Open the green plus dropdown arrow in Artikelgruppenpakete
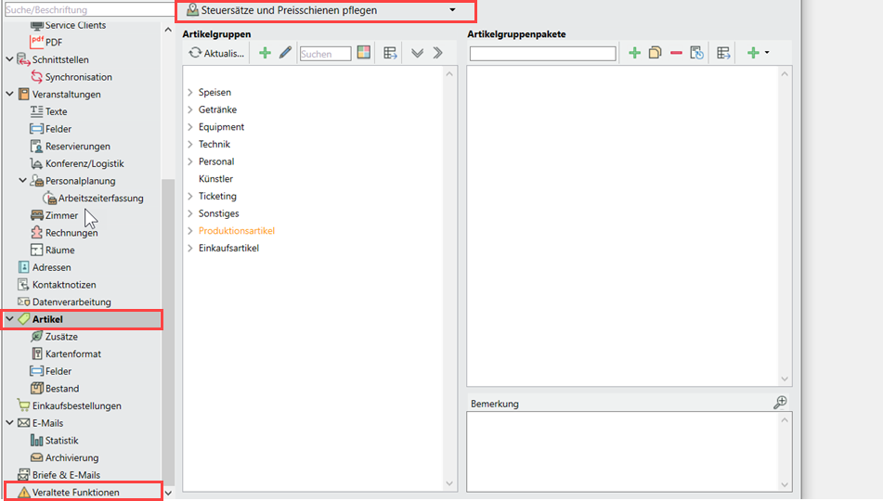The width and height of the screenshot is (883, 501). (767, 54)
